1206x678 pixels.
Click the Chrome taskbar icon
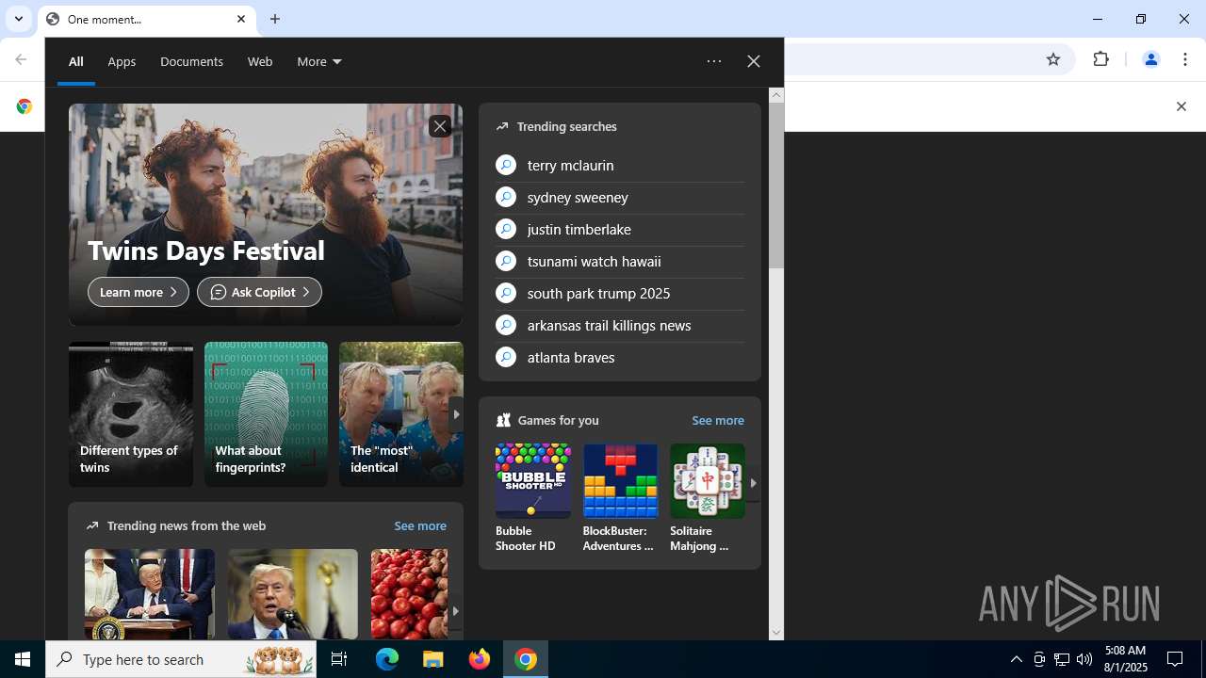pos(526,659)
